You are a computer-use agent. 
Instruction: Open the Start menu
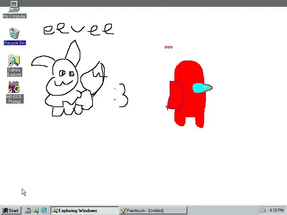point(11,210)
